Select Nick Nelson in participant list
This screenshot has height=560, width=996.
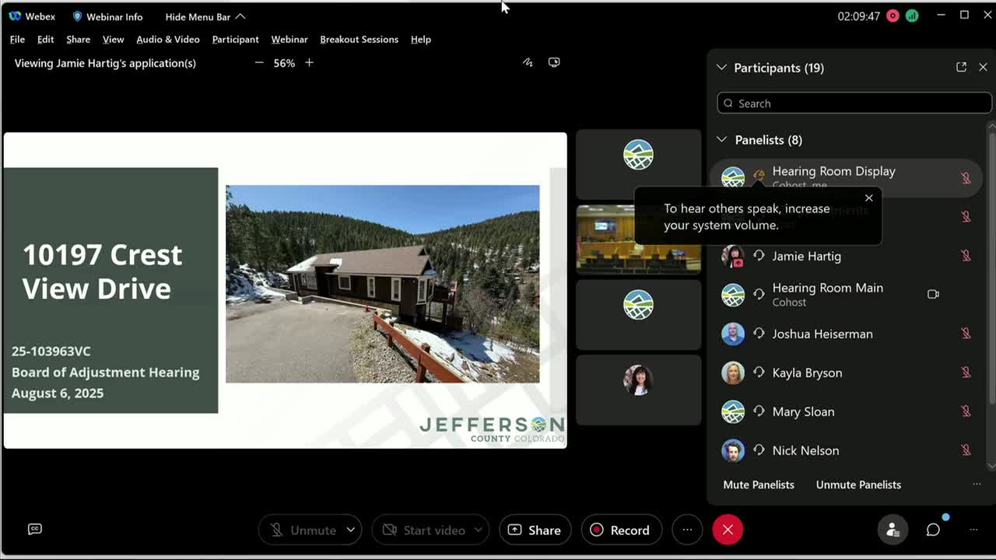(805, 450)
